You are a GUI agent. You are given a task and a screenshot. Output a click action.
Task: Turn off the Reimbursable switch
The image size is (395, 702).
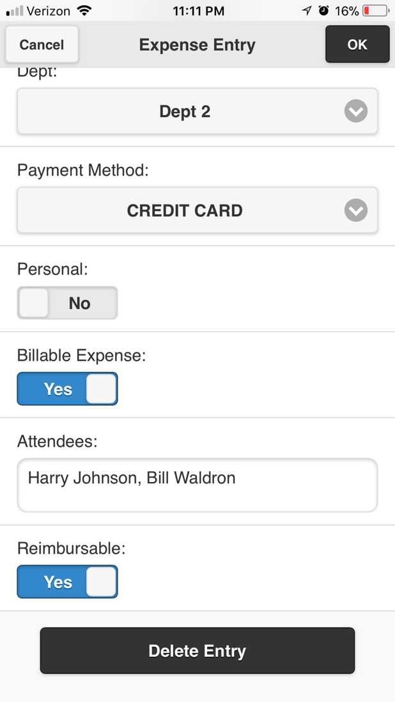67,582
